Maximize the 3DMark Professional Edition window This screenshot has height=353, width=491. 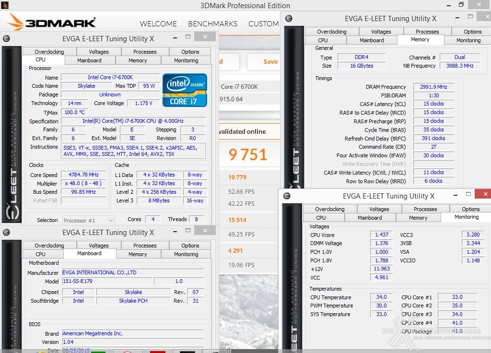pyautogui.click(x=461, y=5)
